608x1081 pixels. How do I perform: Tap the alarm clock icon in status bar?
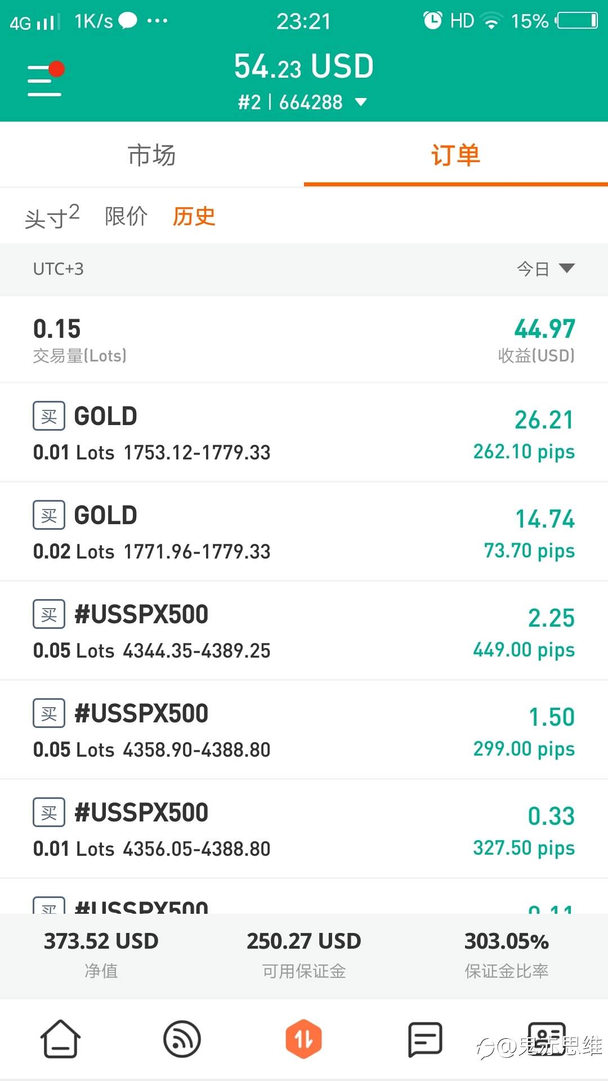432,21
